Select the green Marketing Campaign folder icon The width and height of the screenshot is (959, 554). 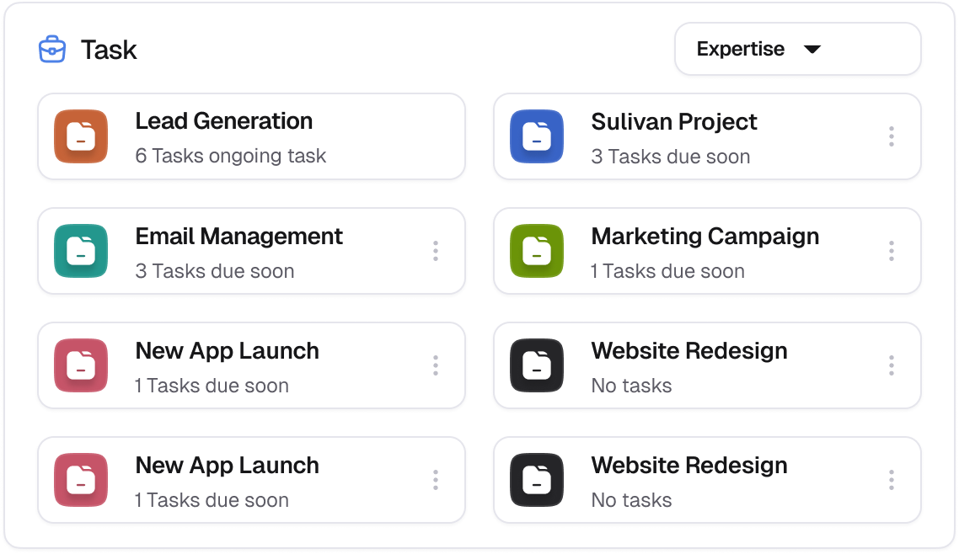tap(537, 251)
